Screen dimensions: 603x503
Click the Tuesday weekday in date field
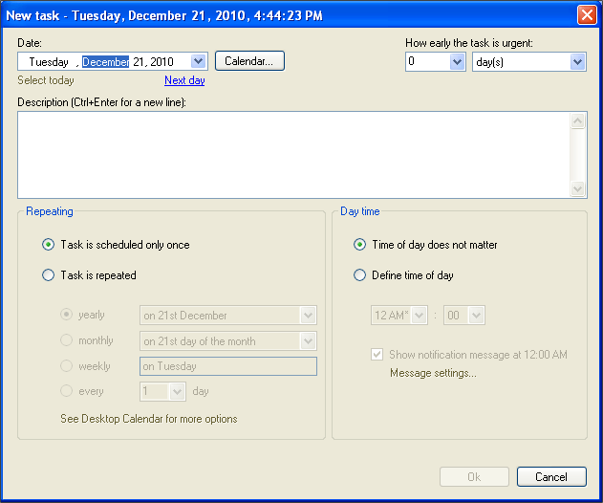(x=49, y=61)
